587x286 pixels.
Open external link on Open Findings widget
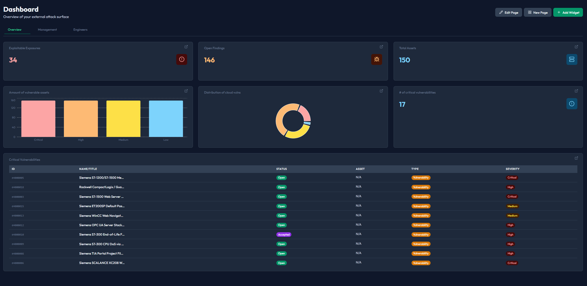pos(381,47)
